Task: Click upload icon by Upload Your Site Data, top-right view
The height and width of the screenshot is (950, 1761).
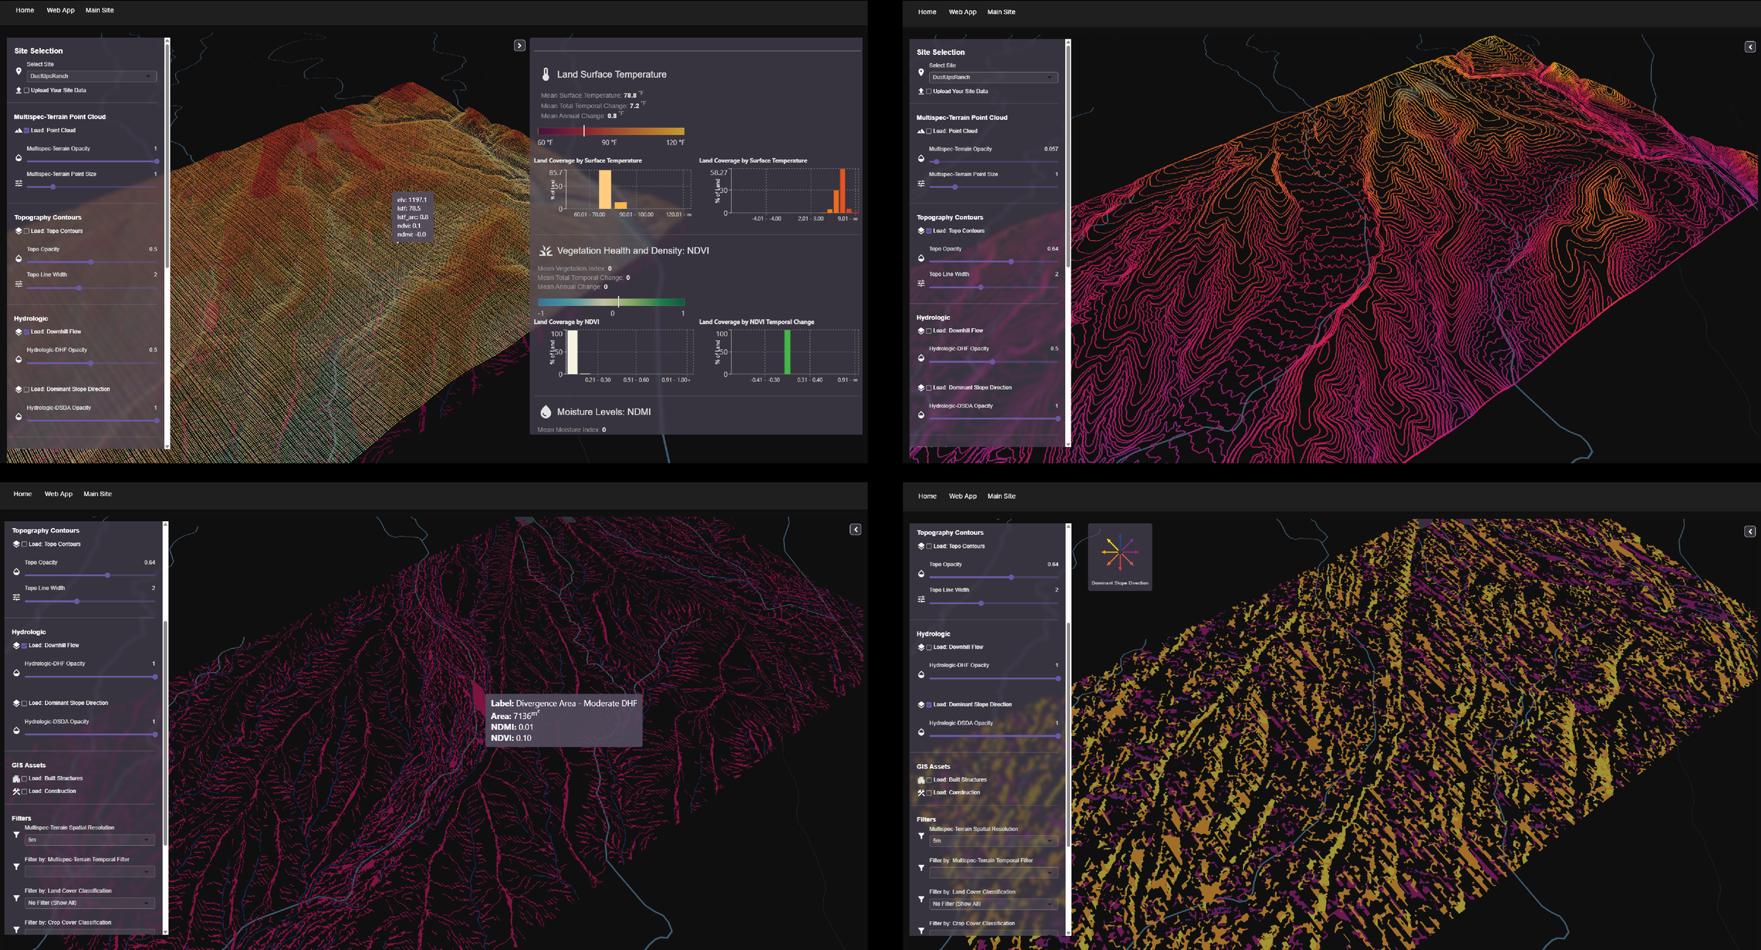Action: pos(921,92)
